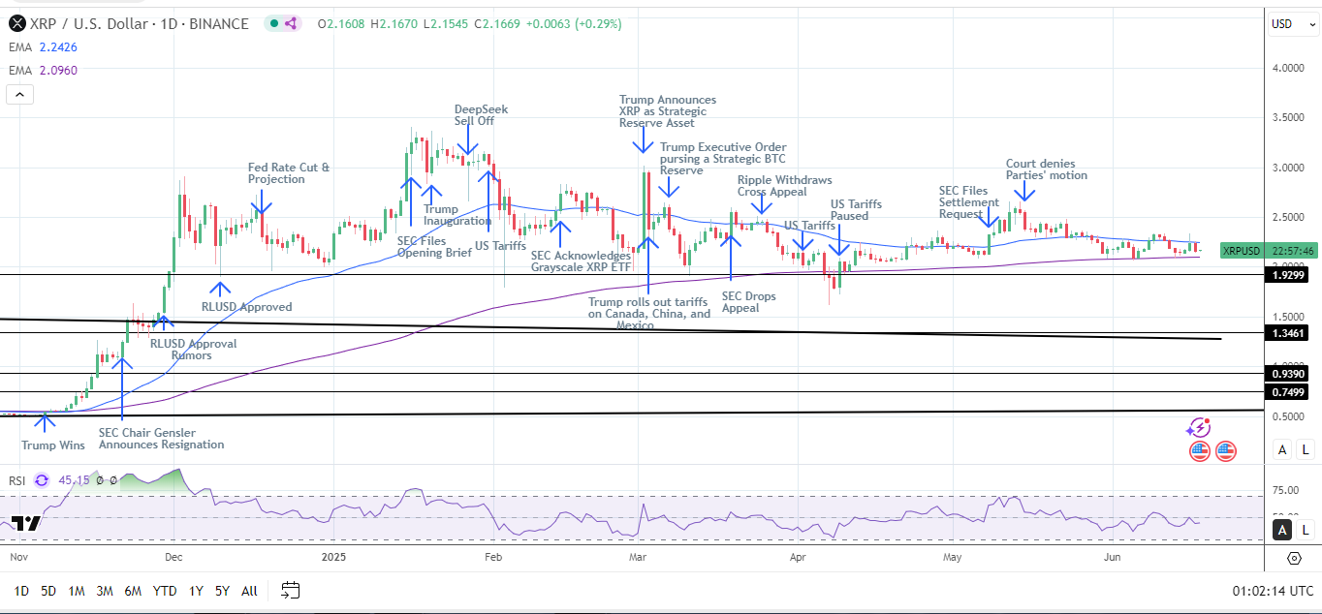Click the green market open dot indicator

274,23
